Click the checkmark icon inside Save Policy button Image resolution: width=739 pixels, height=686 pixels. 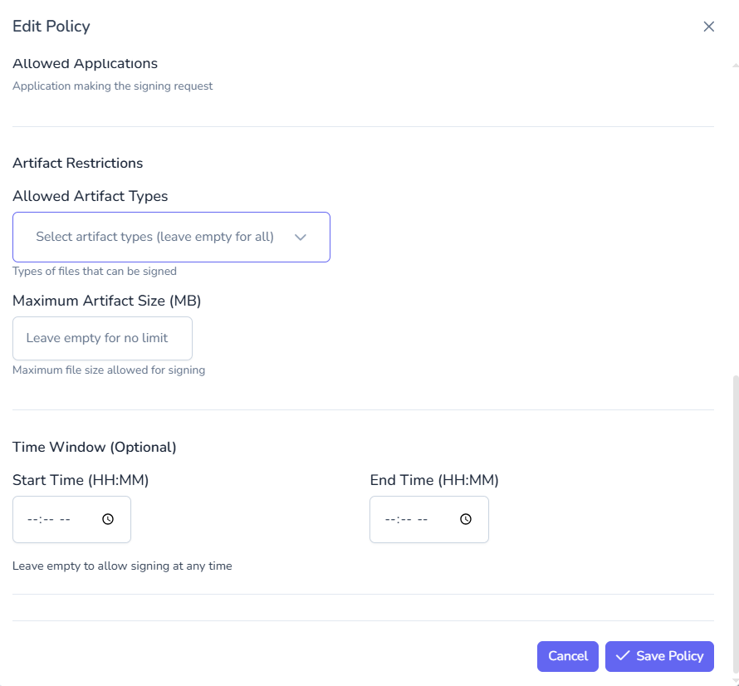pos(623,656)
